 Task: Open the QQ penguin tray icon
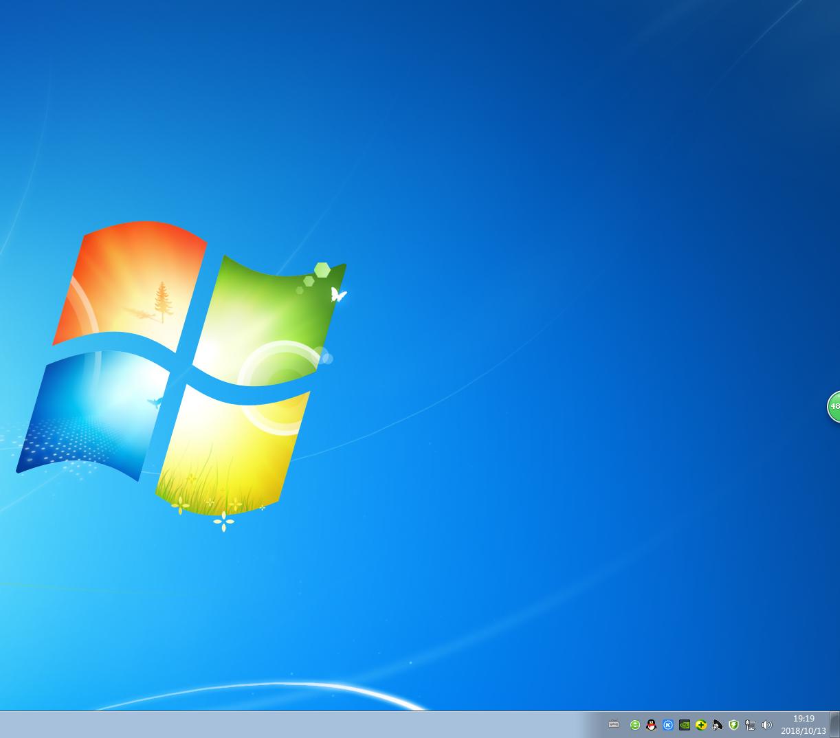pos(652,724)
